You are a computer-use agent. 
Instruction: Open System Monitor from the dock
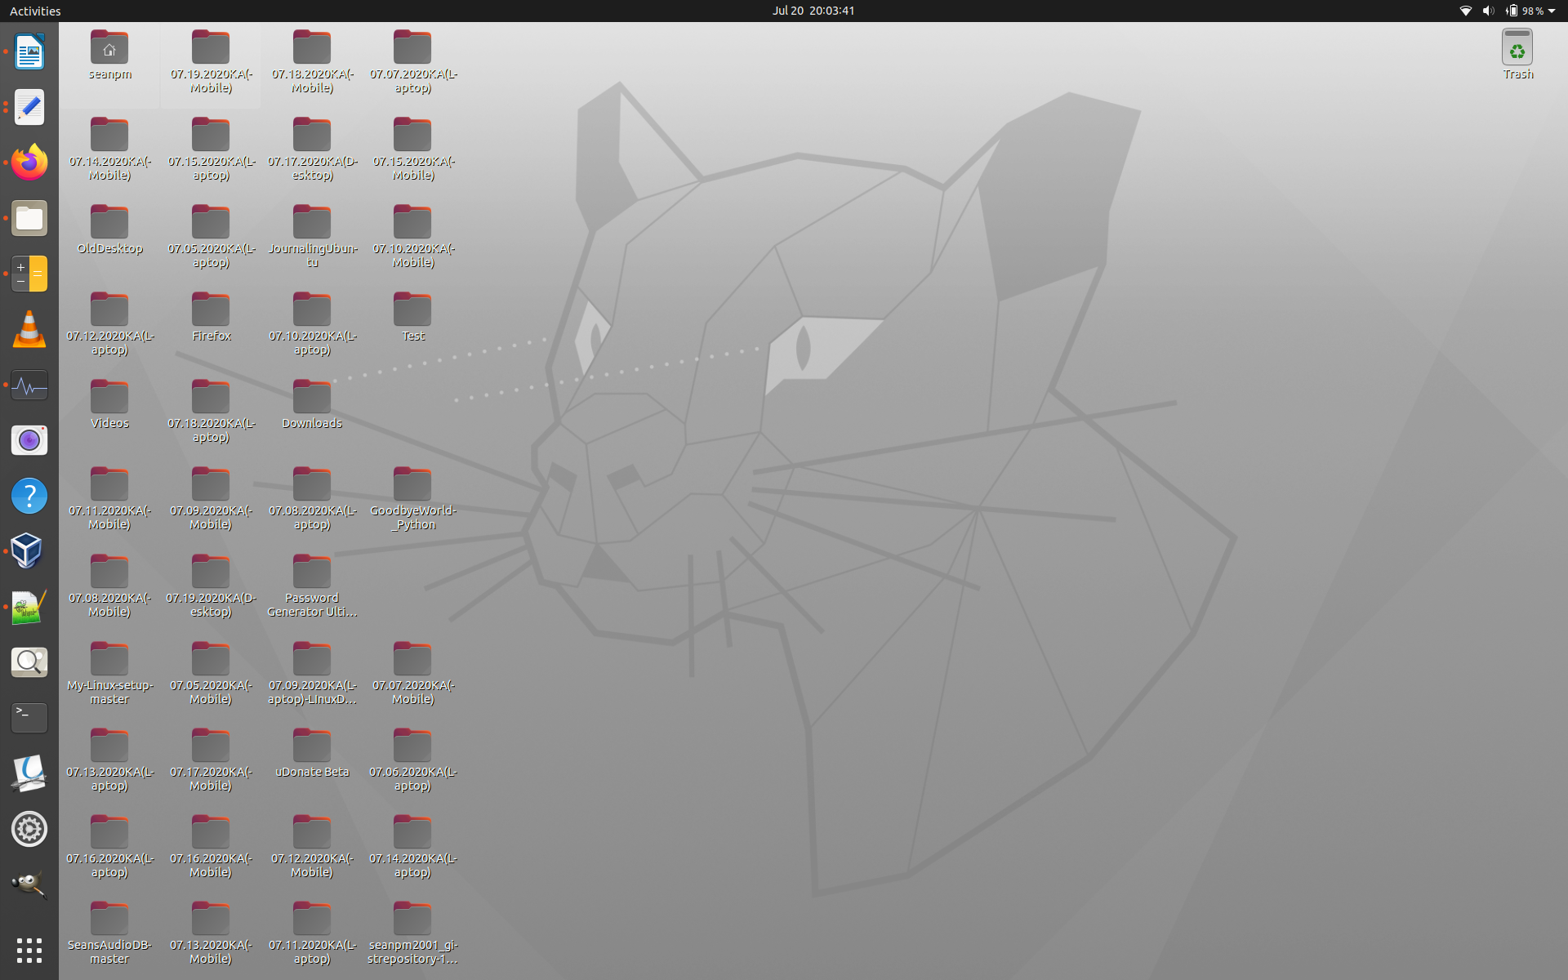(29, 385)
